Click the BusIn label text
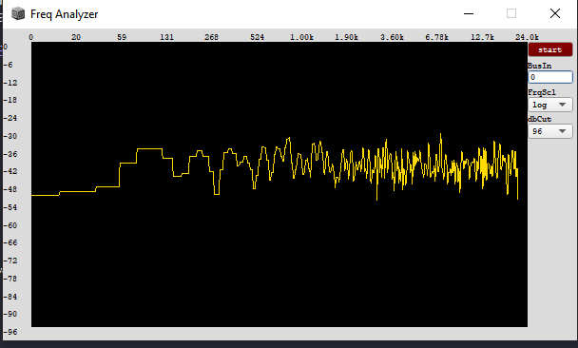Viewport: 578px width, 348px height. (540, 66)
